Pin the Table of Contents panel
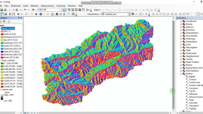Screen dimensions: 203x114 point(19,18)
